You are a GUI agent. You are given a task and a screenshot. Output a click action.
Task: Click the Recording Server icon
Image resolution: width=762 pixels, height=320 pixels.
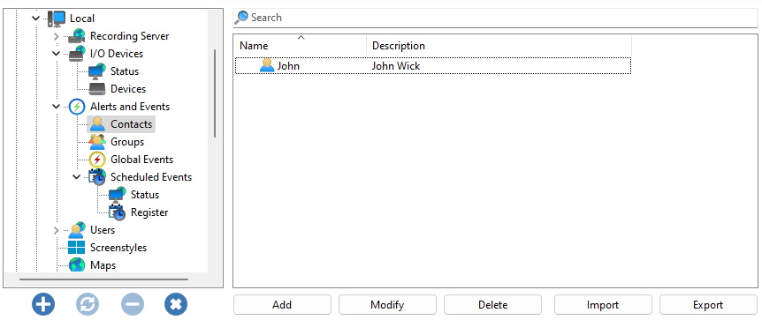click(x=77, y=36)
